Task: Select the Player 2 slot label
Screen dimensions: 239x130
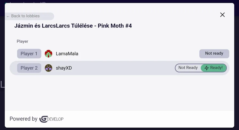Action: click(x=29, y=68)
